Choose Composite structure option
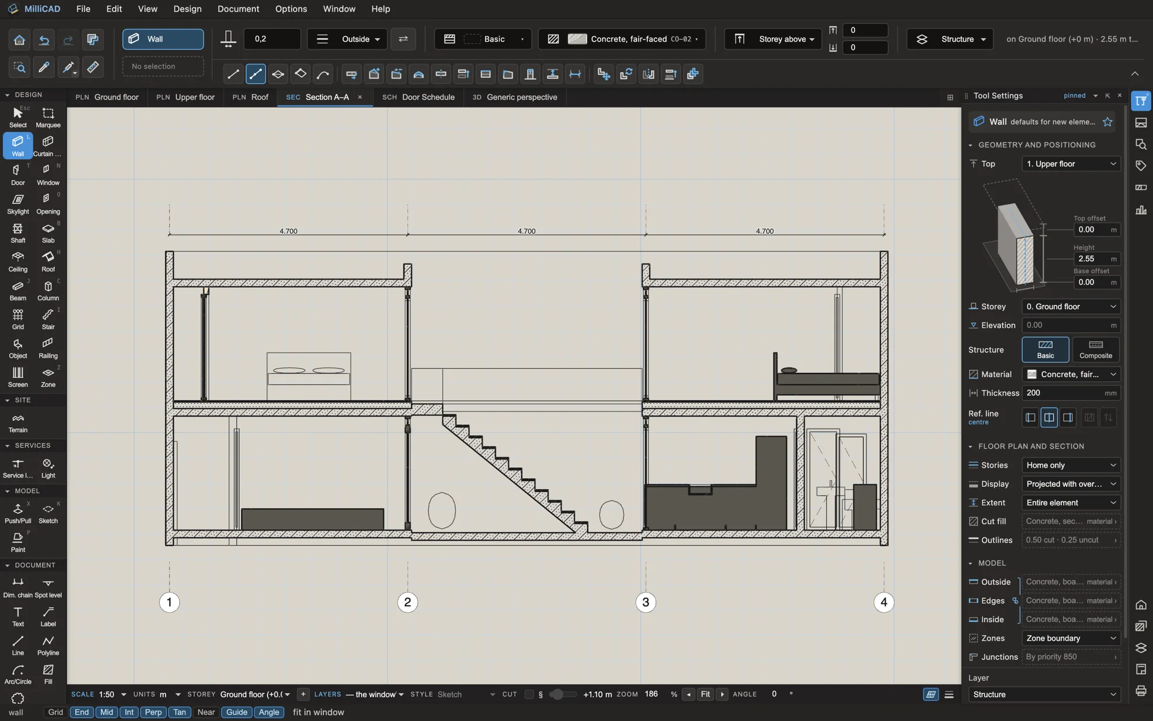This screenshot has height=721, width=1153. tap(1095, 350)
